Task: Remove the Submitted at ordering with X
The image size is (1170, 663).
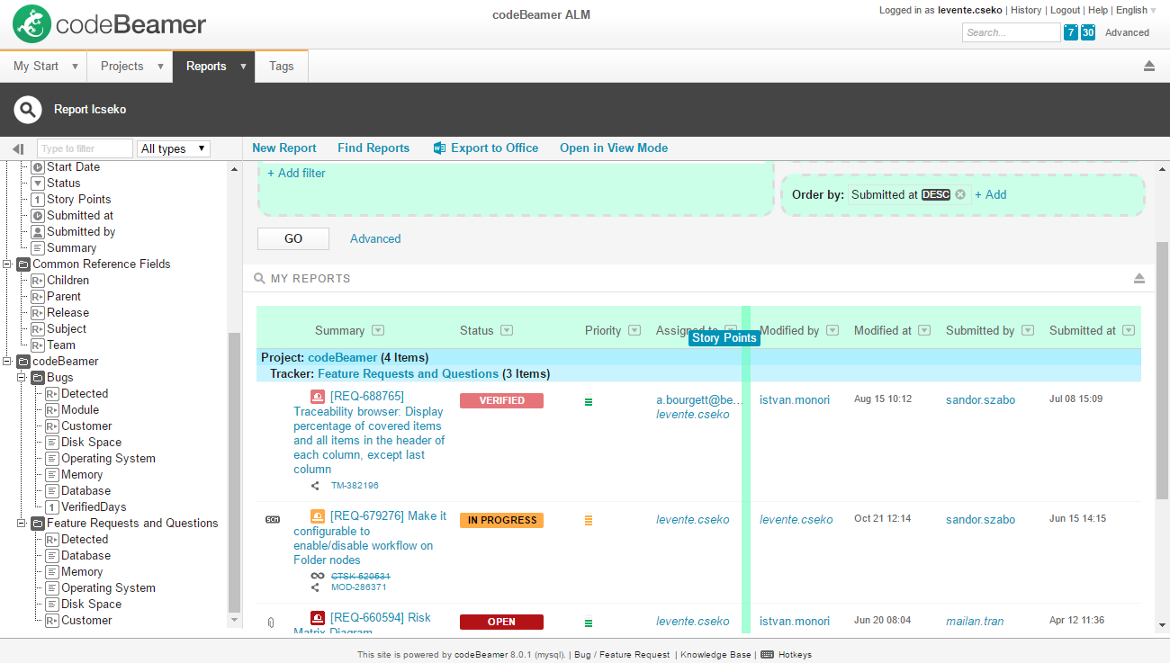Action: pyautogui.click(x=960, y=194)
